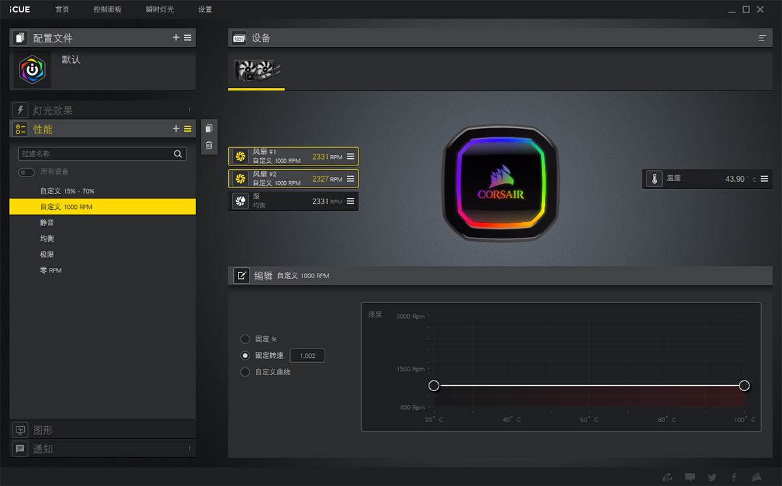Select preset 自定义 15% - 70%

point(102,191)
